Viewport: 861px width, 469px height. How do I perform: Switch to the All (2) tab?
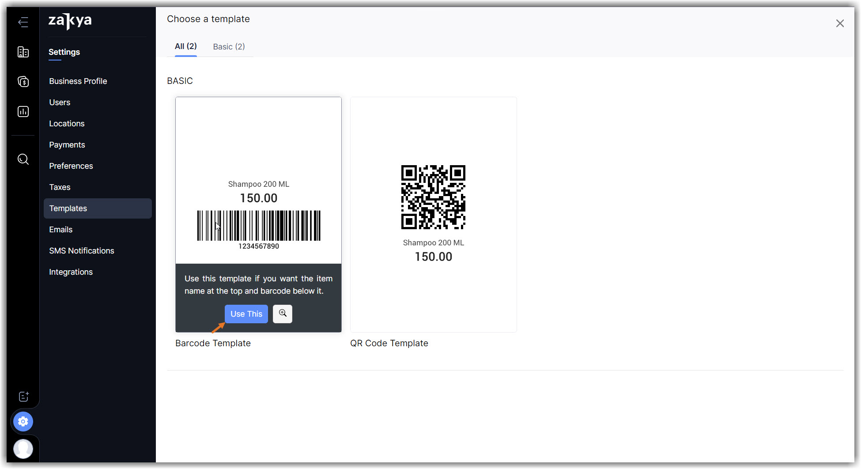click(x=185, y=46)
